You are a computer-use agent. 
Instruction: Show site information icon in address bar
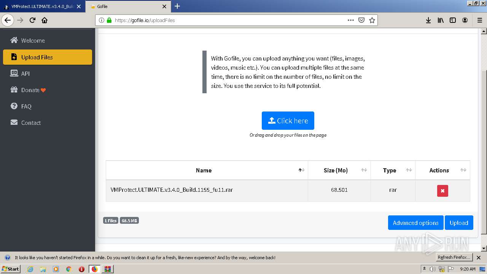[102, 20]
